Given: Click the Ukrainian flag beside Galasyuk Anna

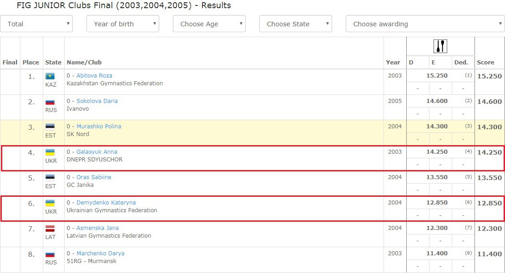Looking at the screenshot, I should [50, 152].
